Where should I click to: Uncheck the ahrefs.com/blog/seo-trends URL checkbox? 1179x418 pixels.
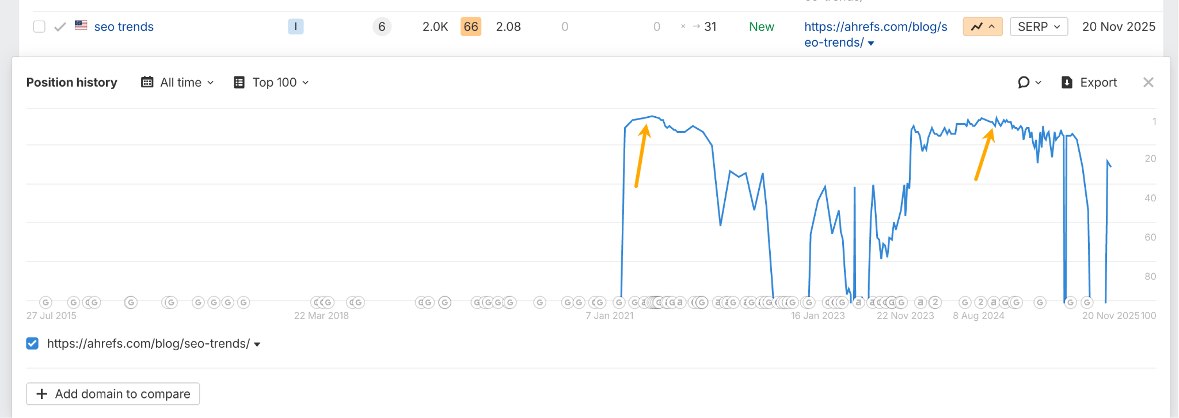[x=32, y=343]
